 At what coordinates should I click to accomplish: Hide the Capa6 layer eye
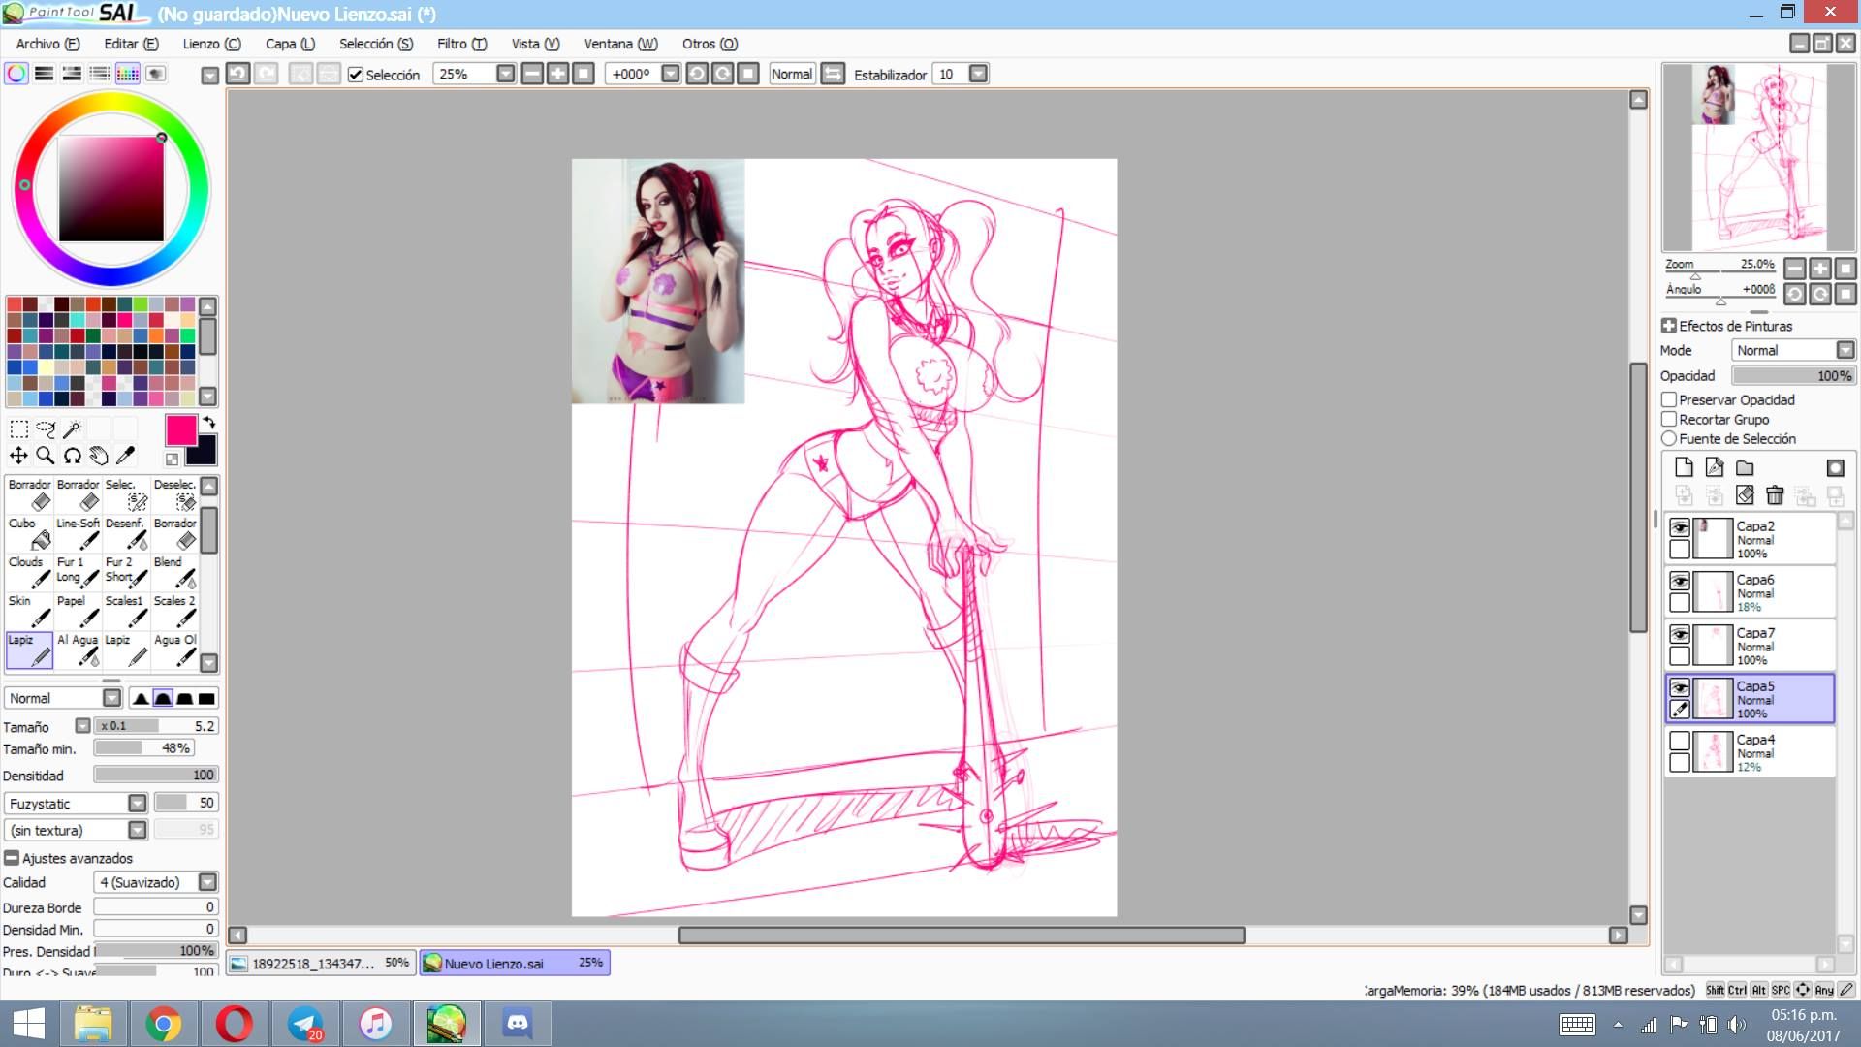coord(1680,581)
